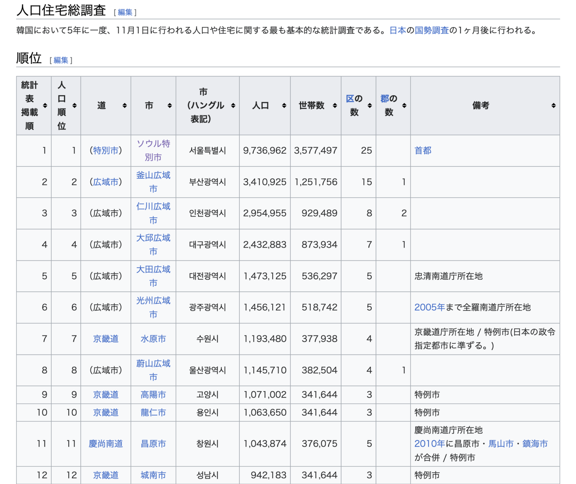576x484 pixels.
Task: Toggle sorting on 市（ハングル表記）column
Action: click(x=233, y=105)
